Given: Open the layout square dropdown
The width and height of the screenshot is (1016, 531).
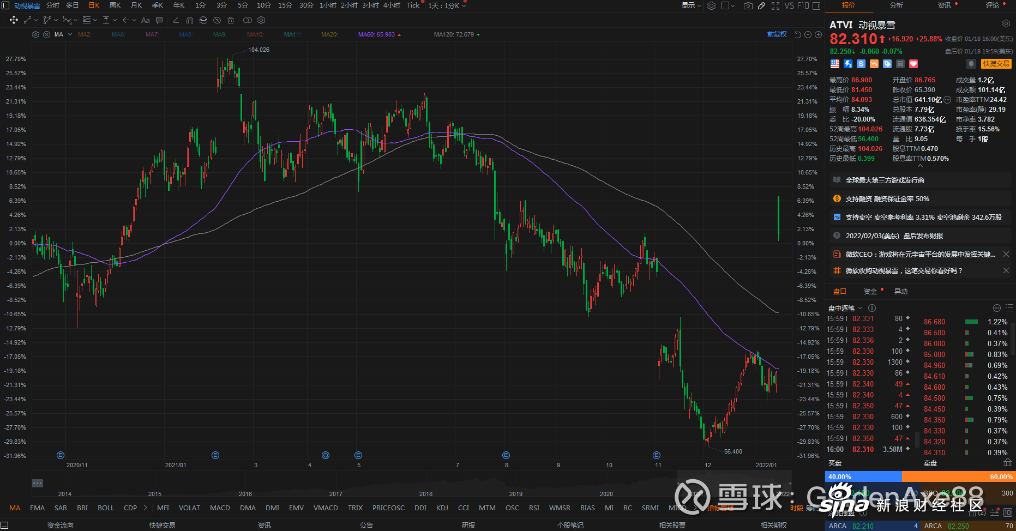Looking at the screenshot, I should [x=728, y=5].
